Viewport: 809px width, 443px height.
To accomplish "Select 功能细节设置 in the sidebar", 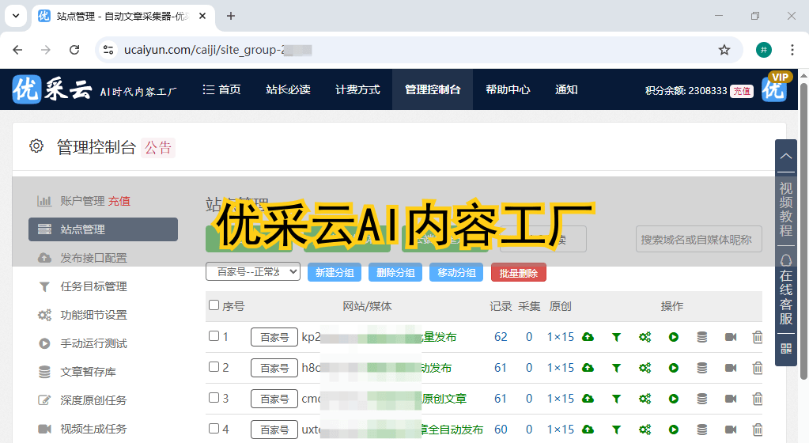I will [x=93, y=315].
